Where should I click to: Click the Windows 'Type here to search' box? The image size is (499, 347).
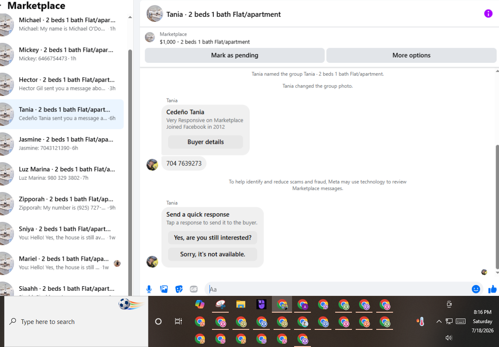point(76,321)
